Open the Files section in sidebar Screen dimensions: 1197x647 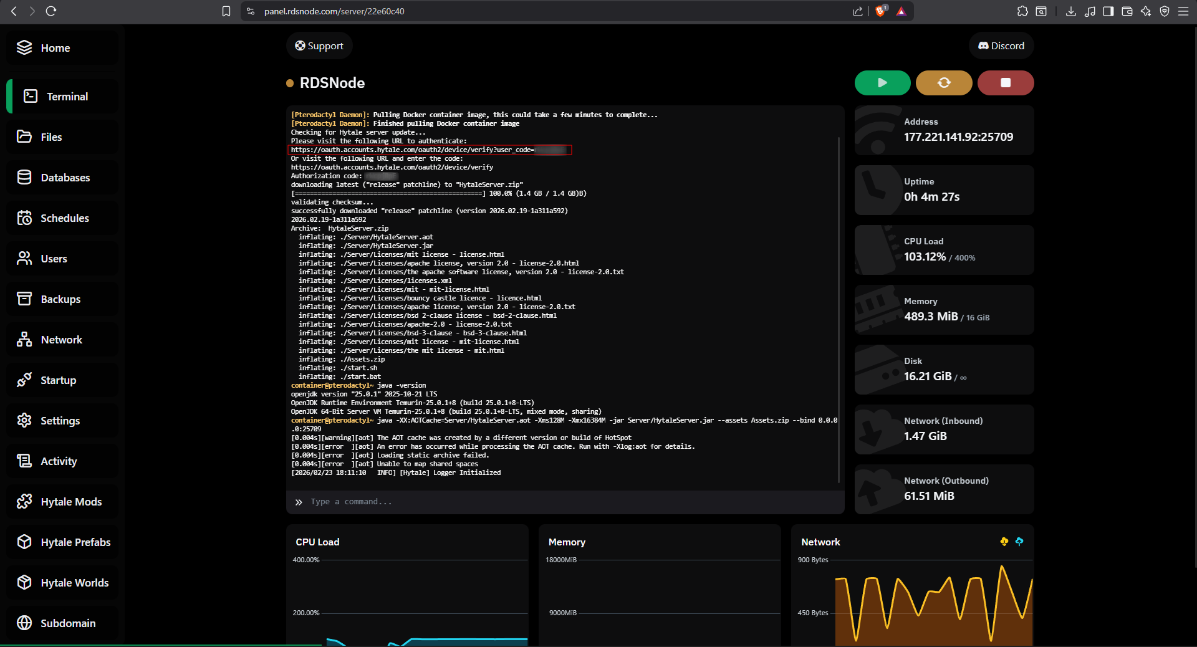pyautogui.click(x=51, y=137)
